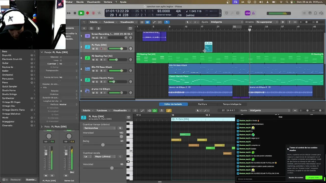
Task: Switch to the Partitura tab
Action: coord(202,104)
